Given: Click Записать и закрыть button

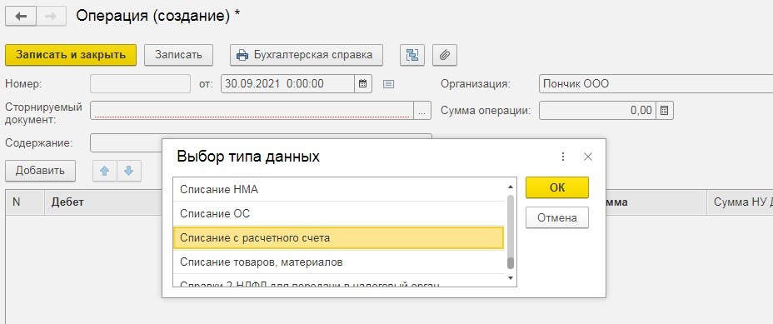Looking at the screenshot, I should pyautogui.click(x=71, y=55).
